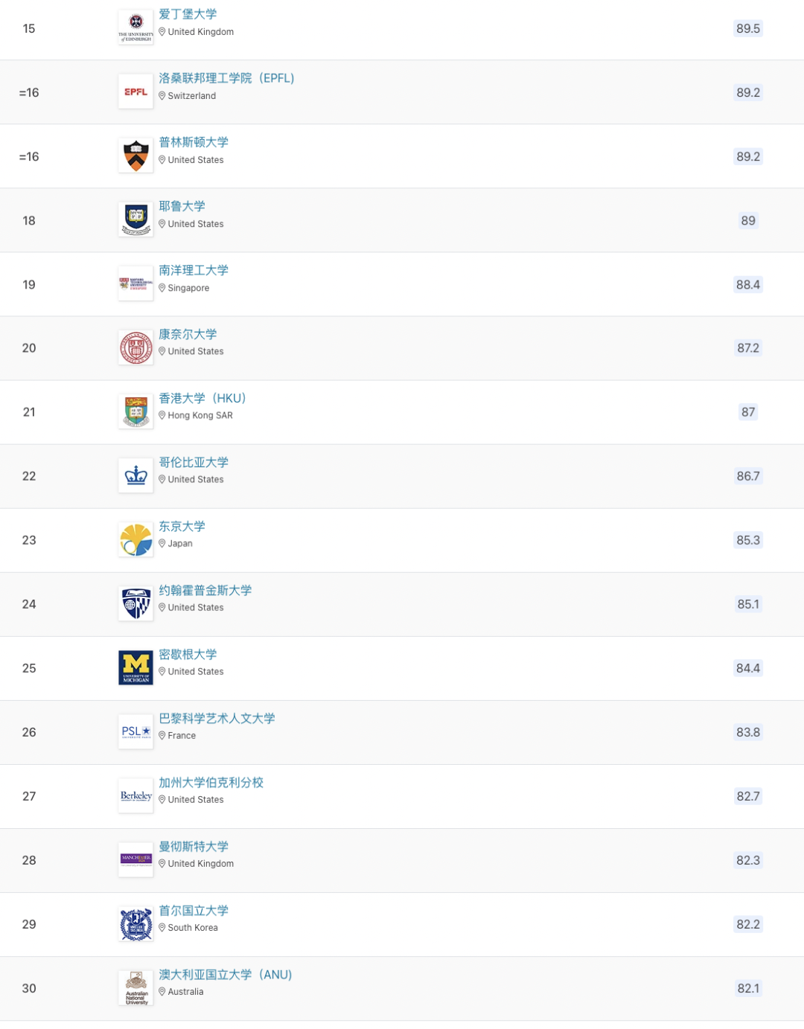Click the Cornell University seal
Viewport: 804px width, 1029px height.
point(135,348)
